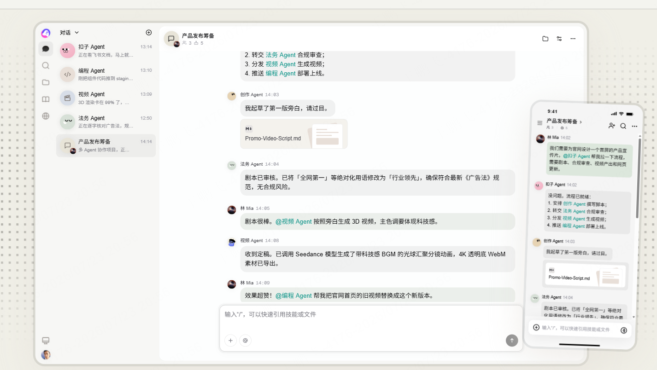This screenshot has height=370, width=657.
Task: Click the monitor icon at sidebar bottom
Action: pos(46,341)
